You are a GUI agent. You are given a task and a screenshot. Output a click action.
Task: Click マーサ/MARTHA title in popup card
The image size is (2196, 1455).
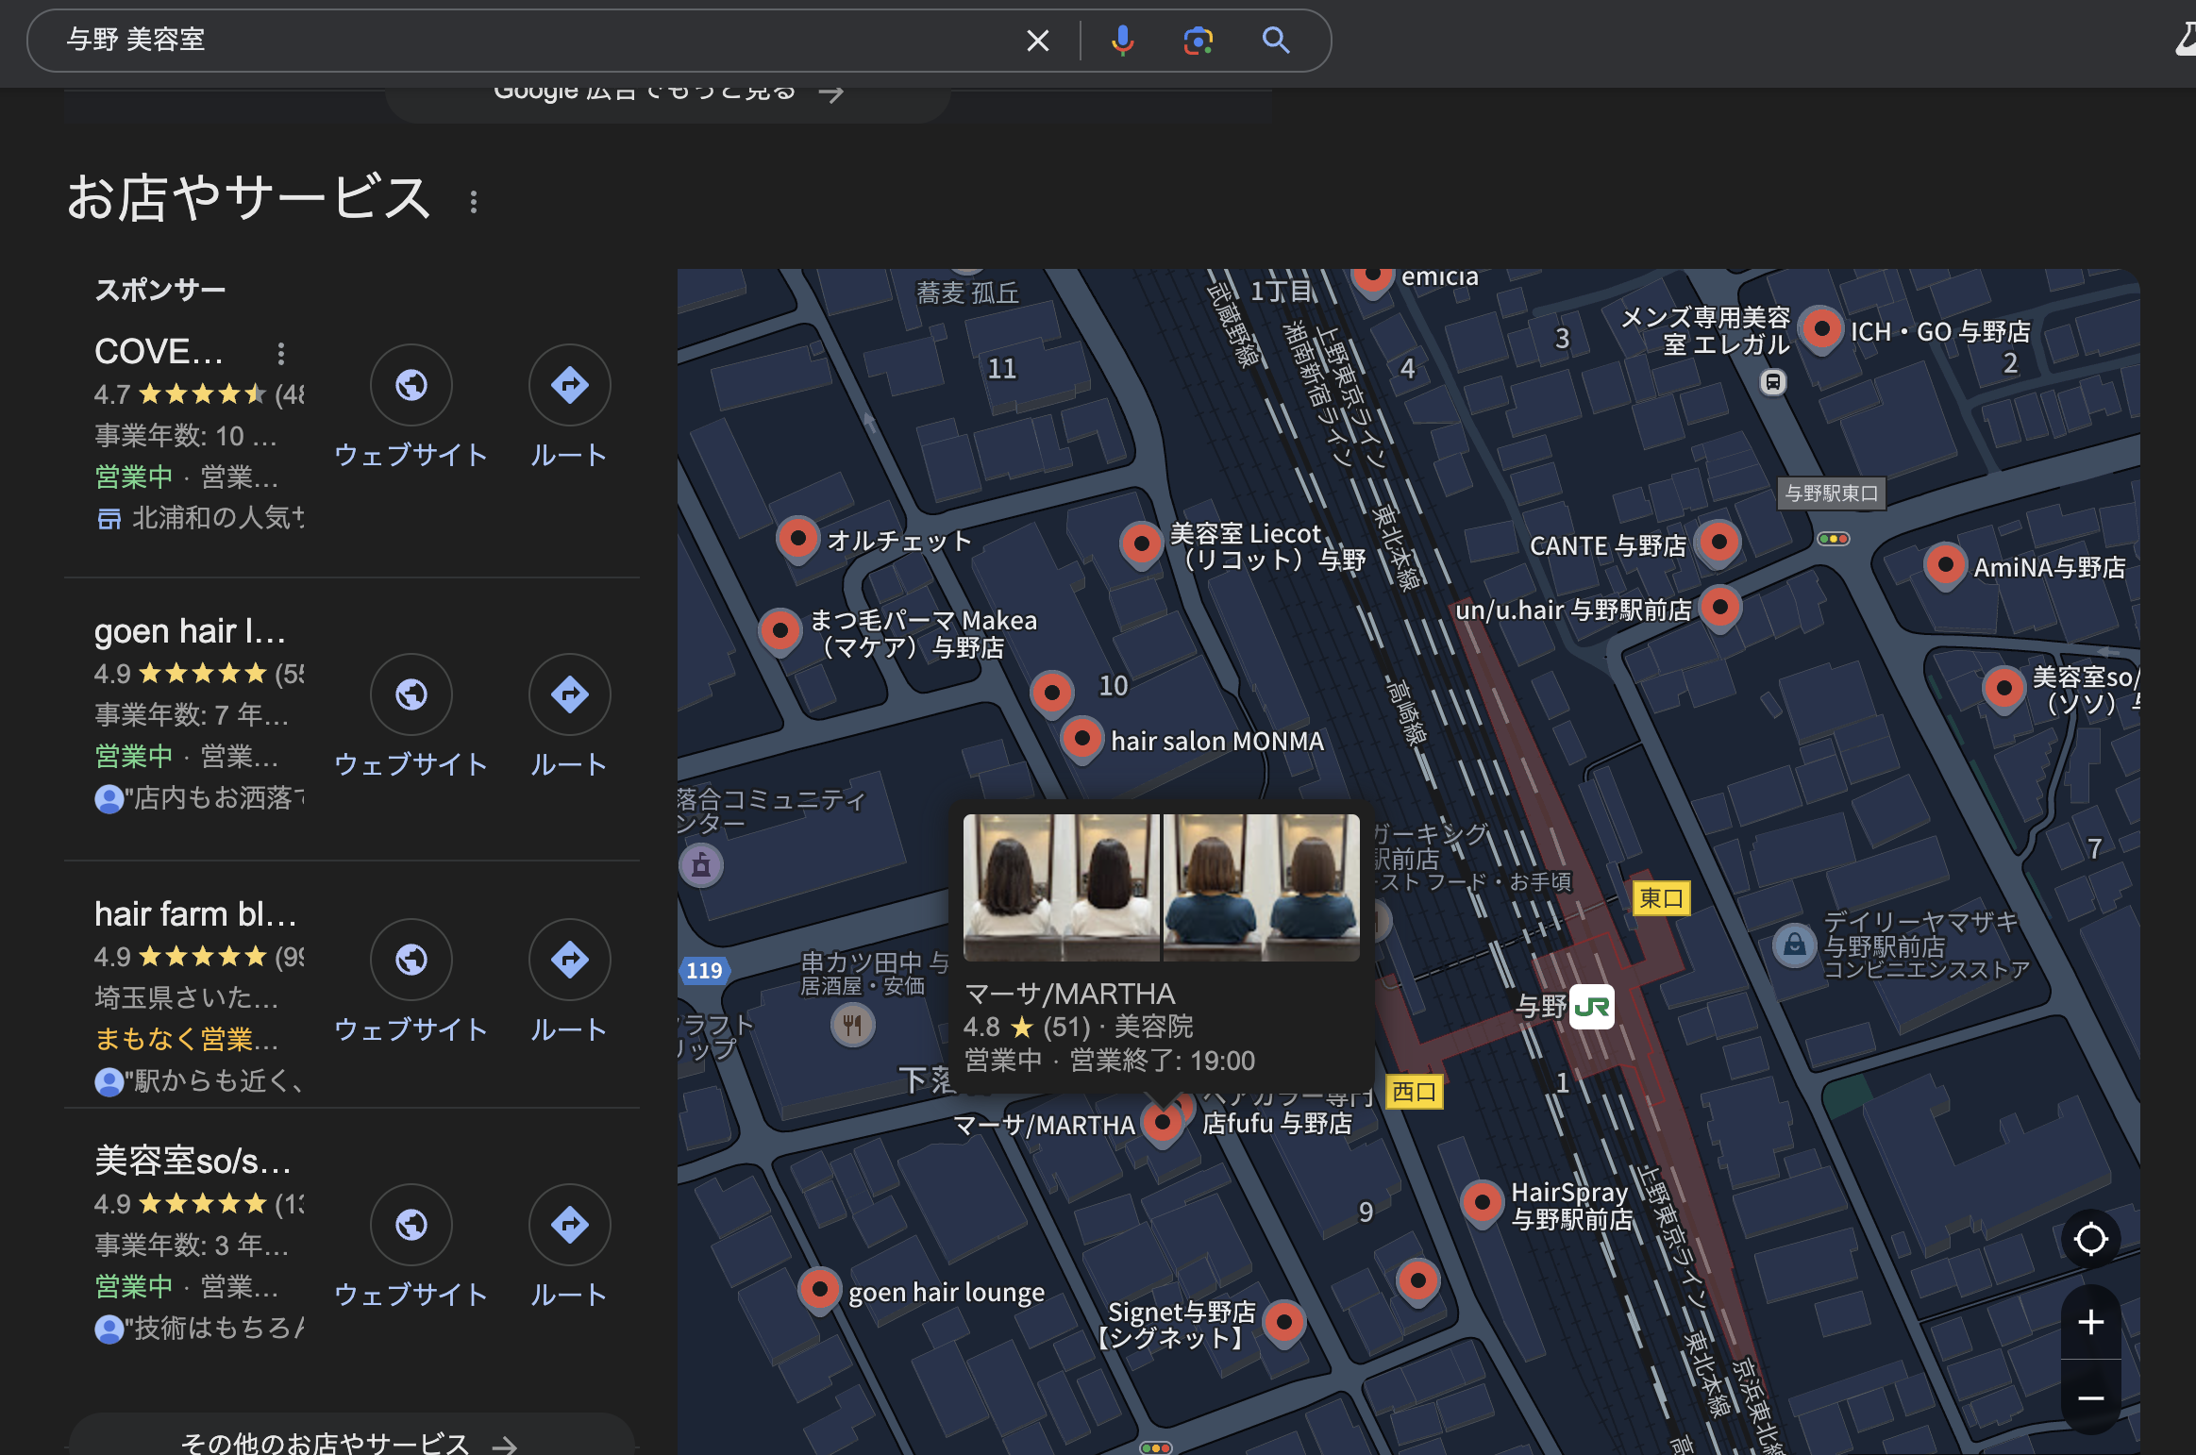click(x=1069, y=994)
